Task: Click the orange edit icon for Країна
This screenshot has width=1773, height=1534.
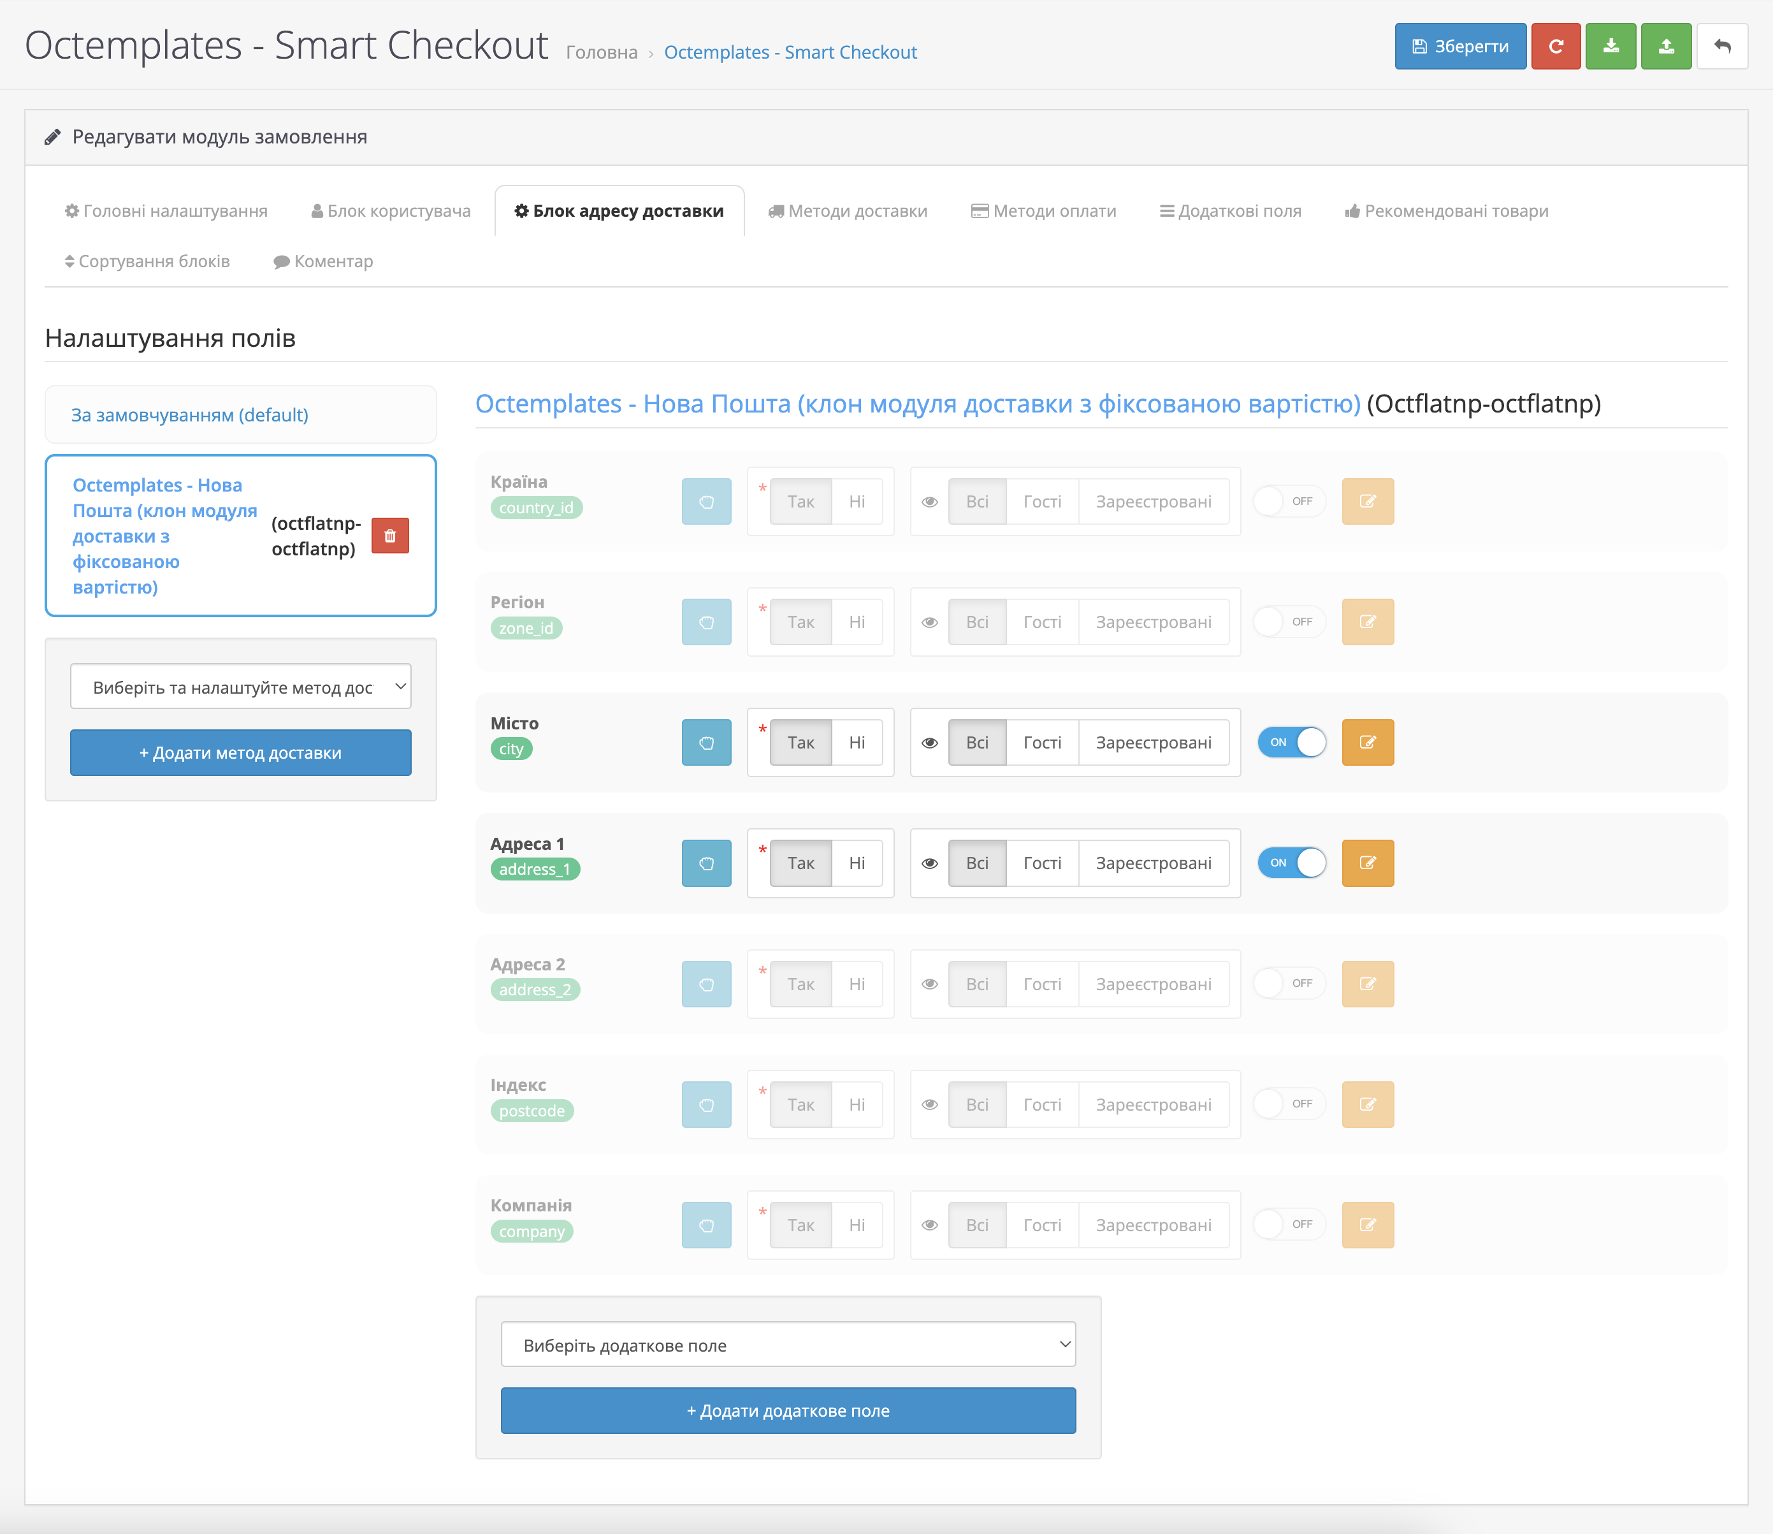Action: (1368, 502)
